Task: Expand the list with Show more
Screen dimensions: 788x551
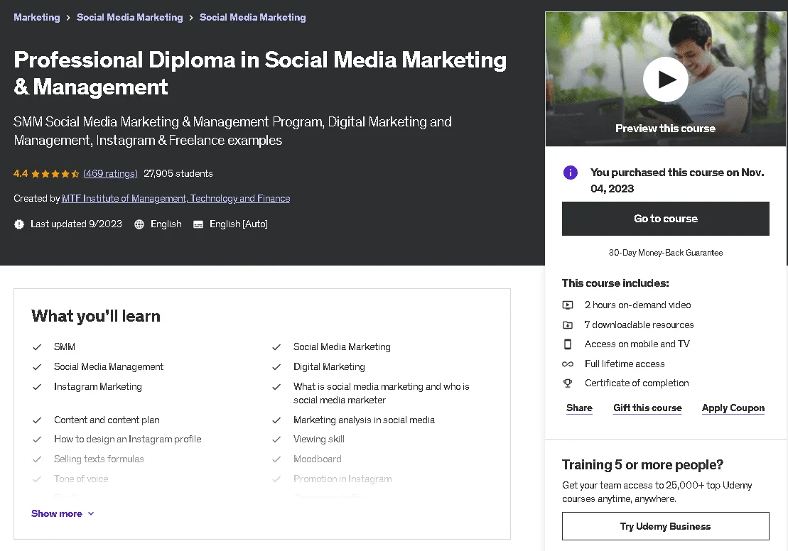Action: [x=63, y=513]
